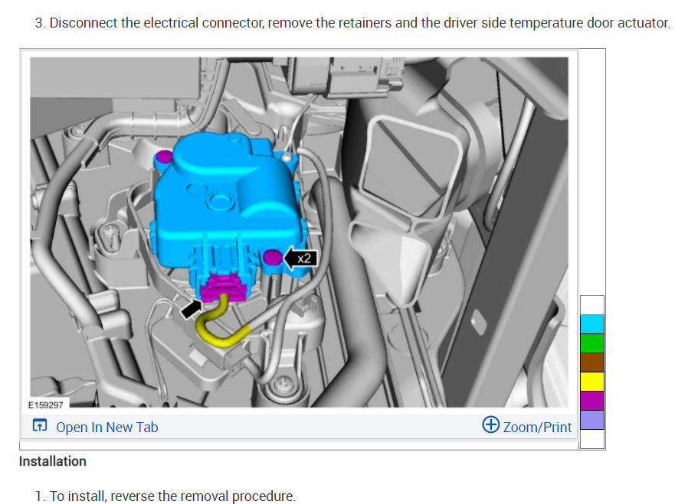This screenshot has height=504, width=675.
Task: Select the yellow color swatch
Action: [592, 382]
